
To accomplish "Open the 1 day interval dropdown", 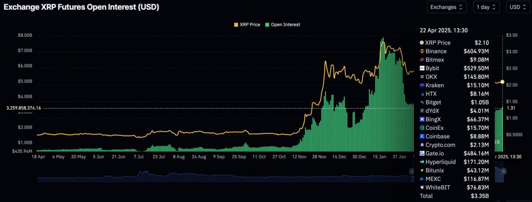I will pos(486,7).
